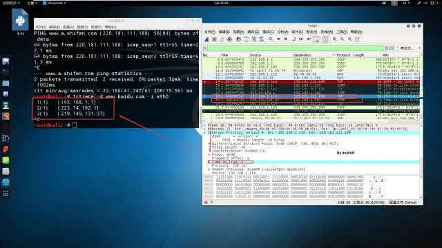442x248 pixels.
Task: Click the Find packet magnifier icon
Action: (x=270, y=39)
